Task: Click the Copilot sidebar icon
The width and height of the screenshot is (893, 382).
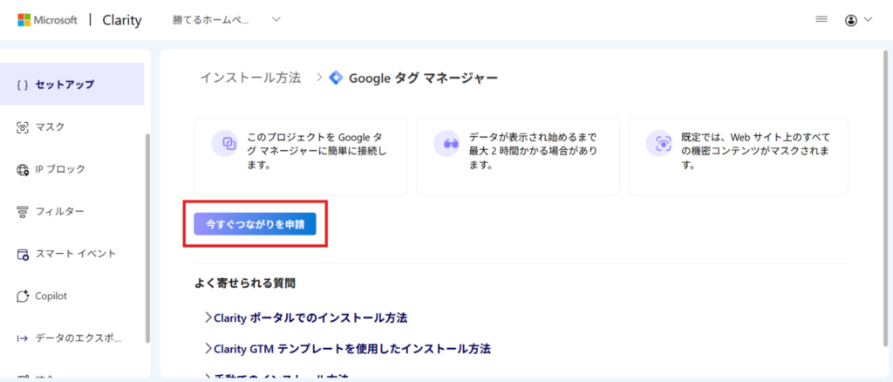Action: (x=23, y=297)
